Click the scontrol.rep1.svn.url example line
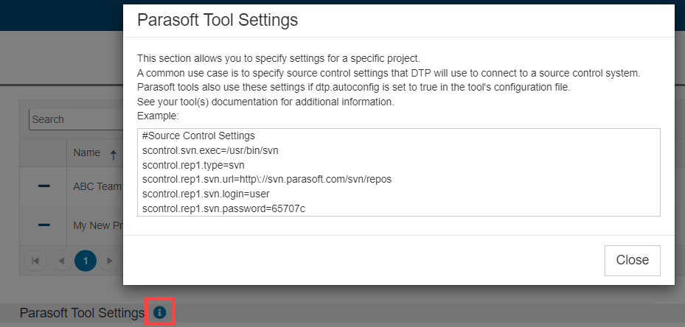This screenshot has height=327, width=685. tap(266, 180)
